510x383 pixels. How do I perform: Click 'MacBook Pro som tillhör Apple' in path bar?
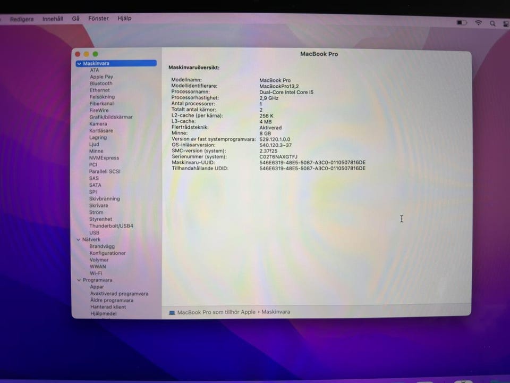(216, 312)
